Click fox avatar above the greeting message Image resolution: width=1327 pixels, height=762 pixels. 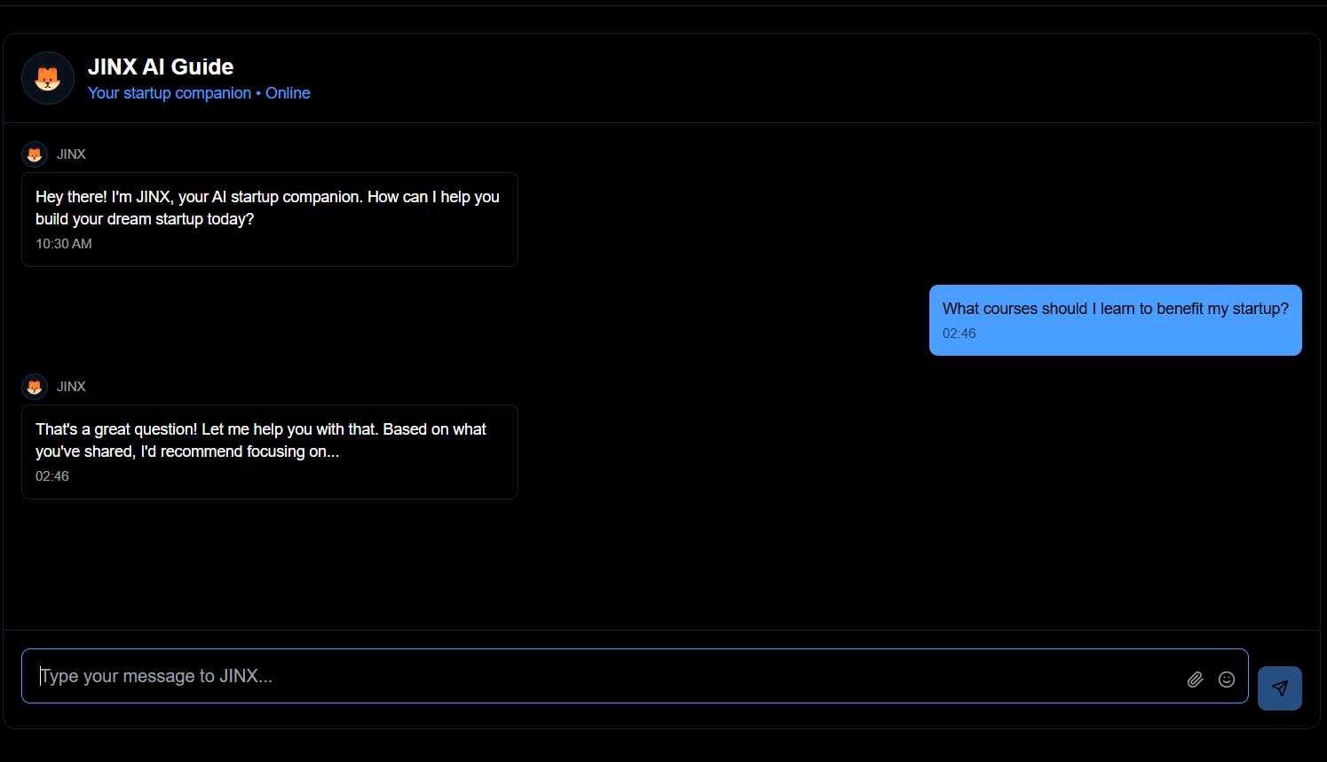coord(35,154)
